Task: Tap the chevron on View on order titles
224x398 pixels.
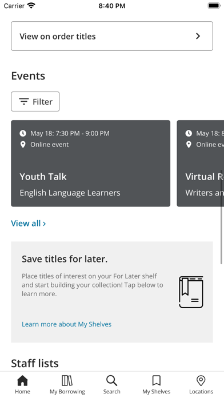Action: [198, 36]
